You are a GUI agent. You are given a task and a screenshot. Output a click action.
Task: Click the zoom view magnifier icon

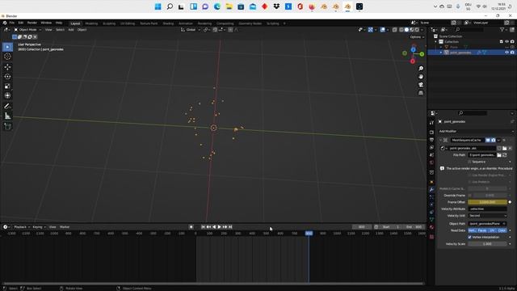click(421, 68)
